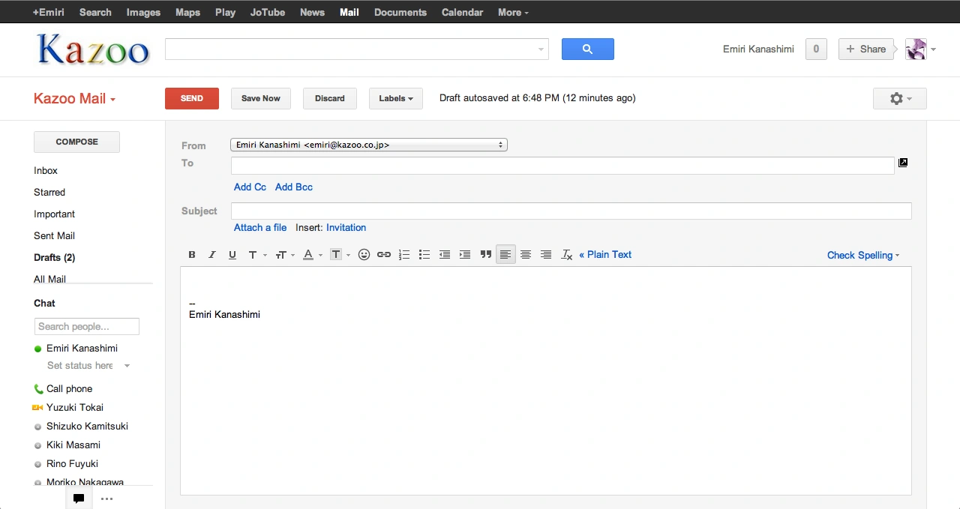Viewport: 960px width, 509px height.
Task: Click the Call phone icon
Action: click(x=38, y=389)
